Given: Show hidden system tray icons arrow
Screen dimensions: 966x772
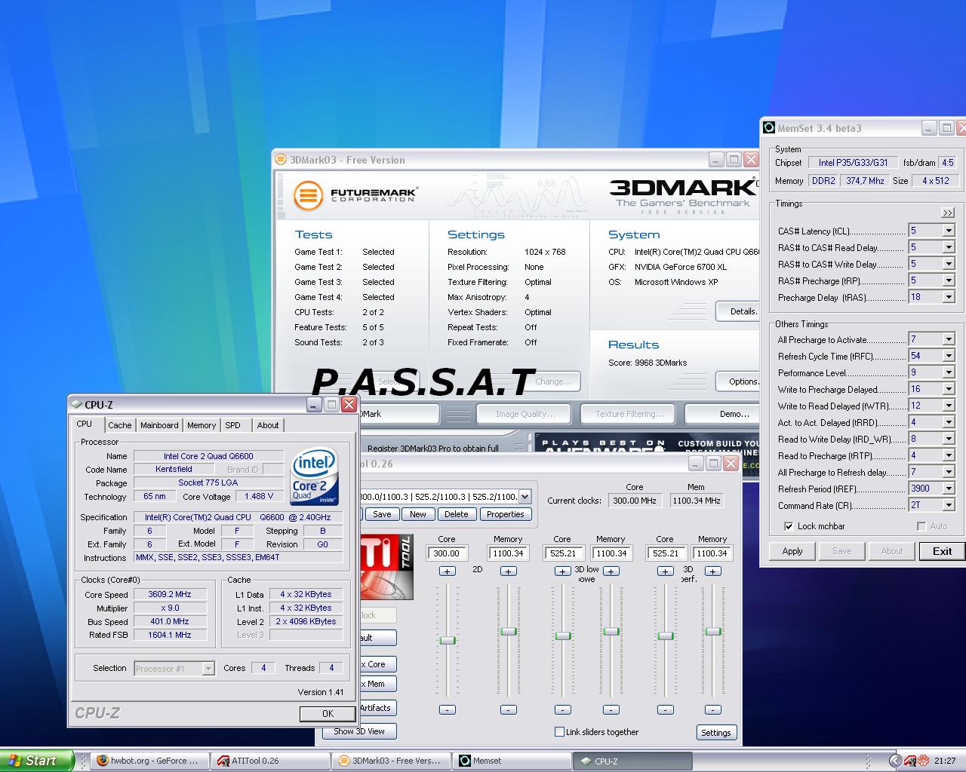Looking at the screenshot, I should pyautogui.click(x=894, y=761).
